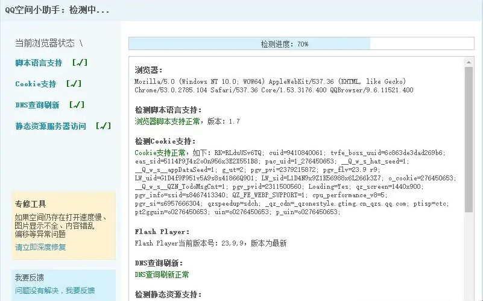The height and width of the screenshot is (301, 483).
Task: Select the 静态资源服务器访问 status item
Action: 51,126
